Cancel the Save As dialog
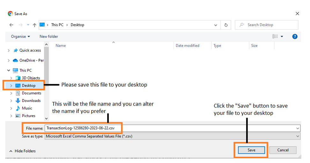 coord(283,150)
